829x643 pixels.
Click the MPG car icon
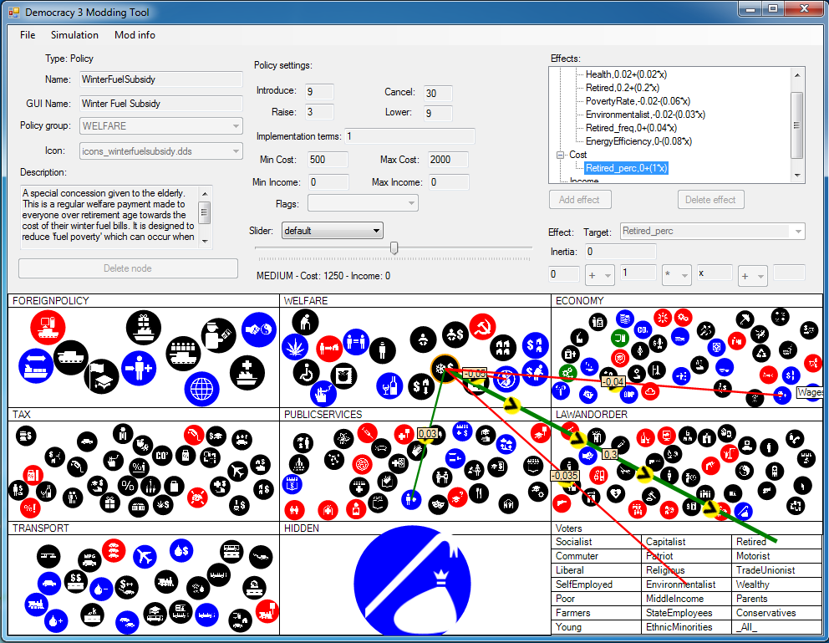(x=89, y=560)
